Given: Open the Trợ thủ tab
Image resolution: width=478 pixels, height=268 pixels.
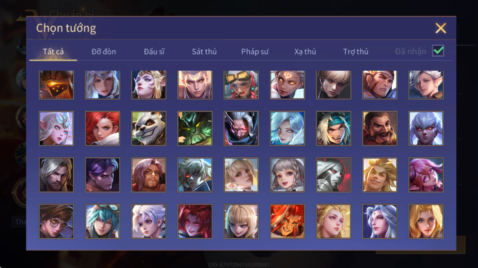Looking at the screenshot, I should click(x=356, y=52).
